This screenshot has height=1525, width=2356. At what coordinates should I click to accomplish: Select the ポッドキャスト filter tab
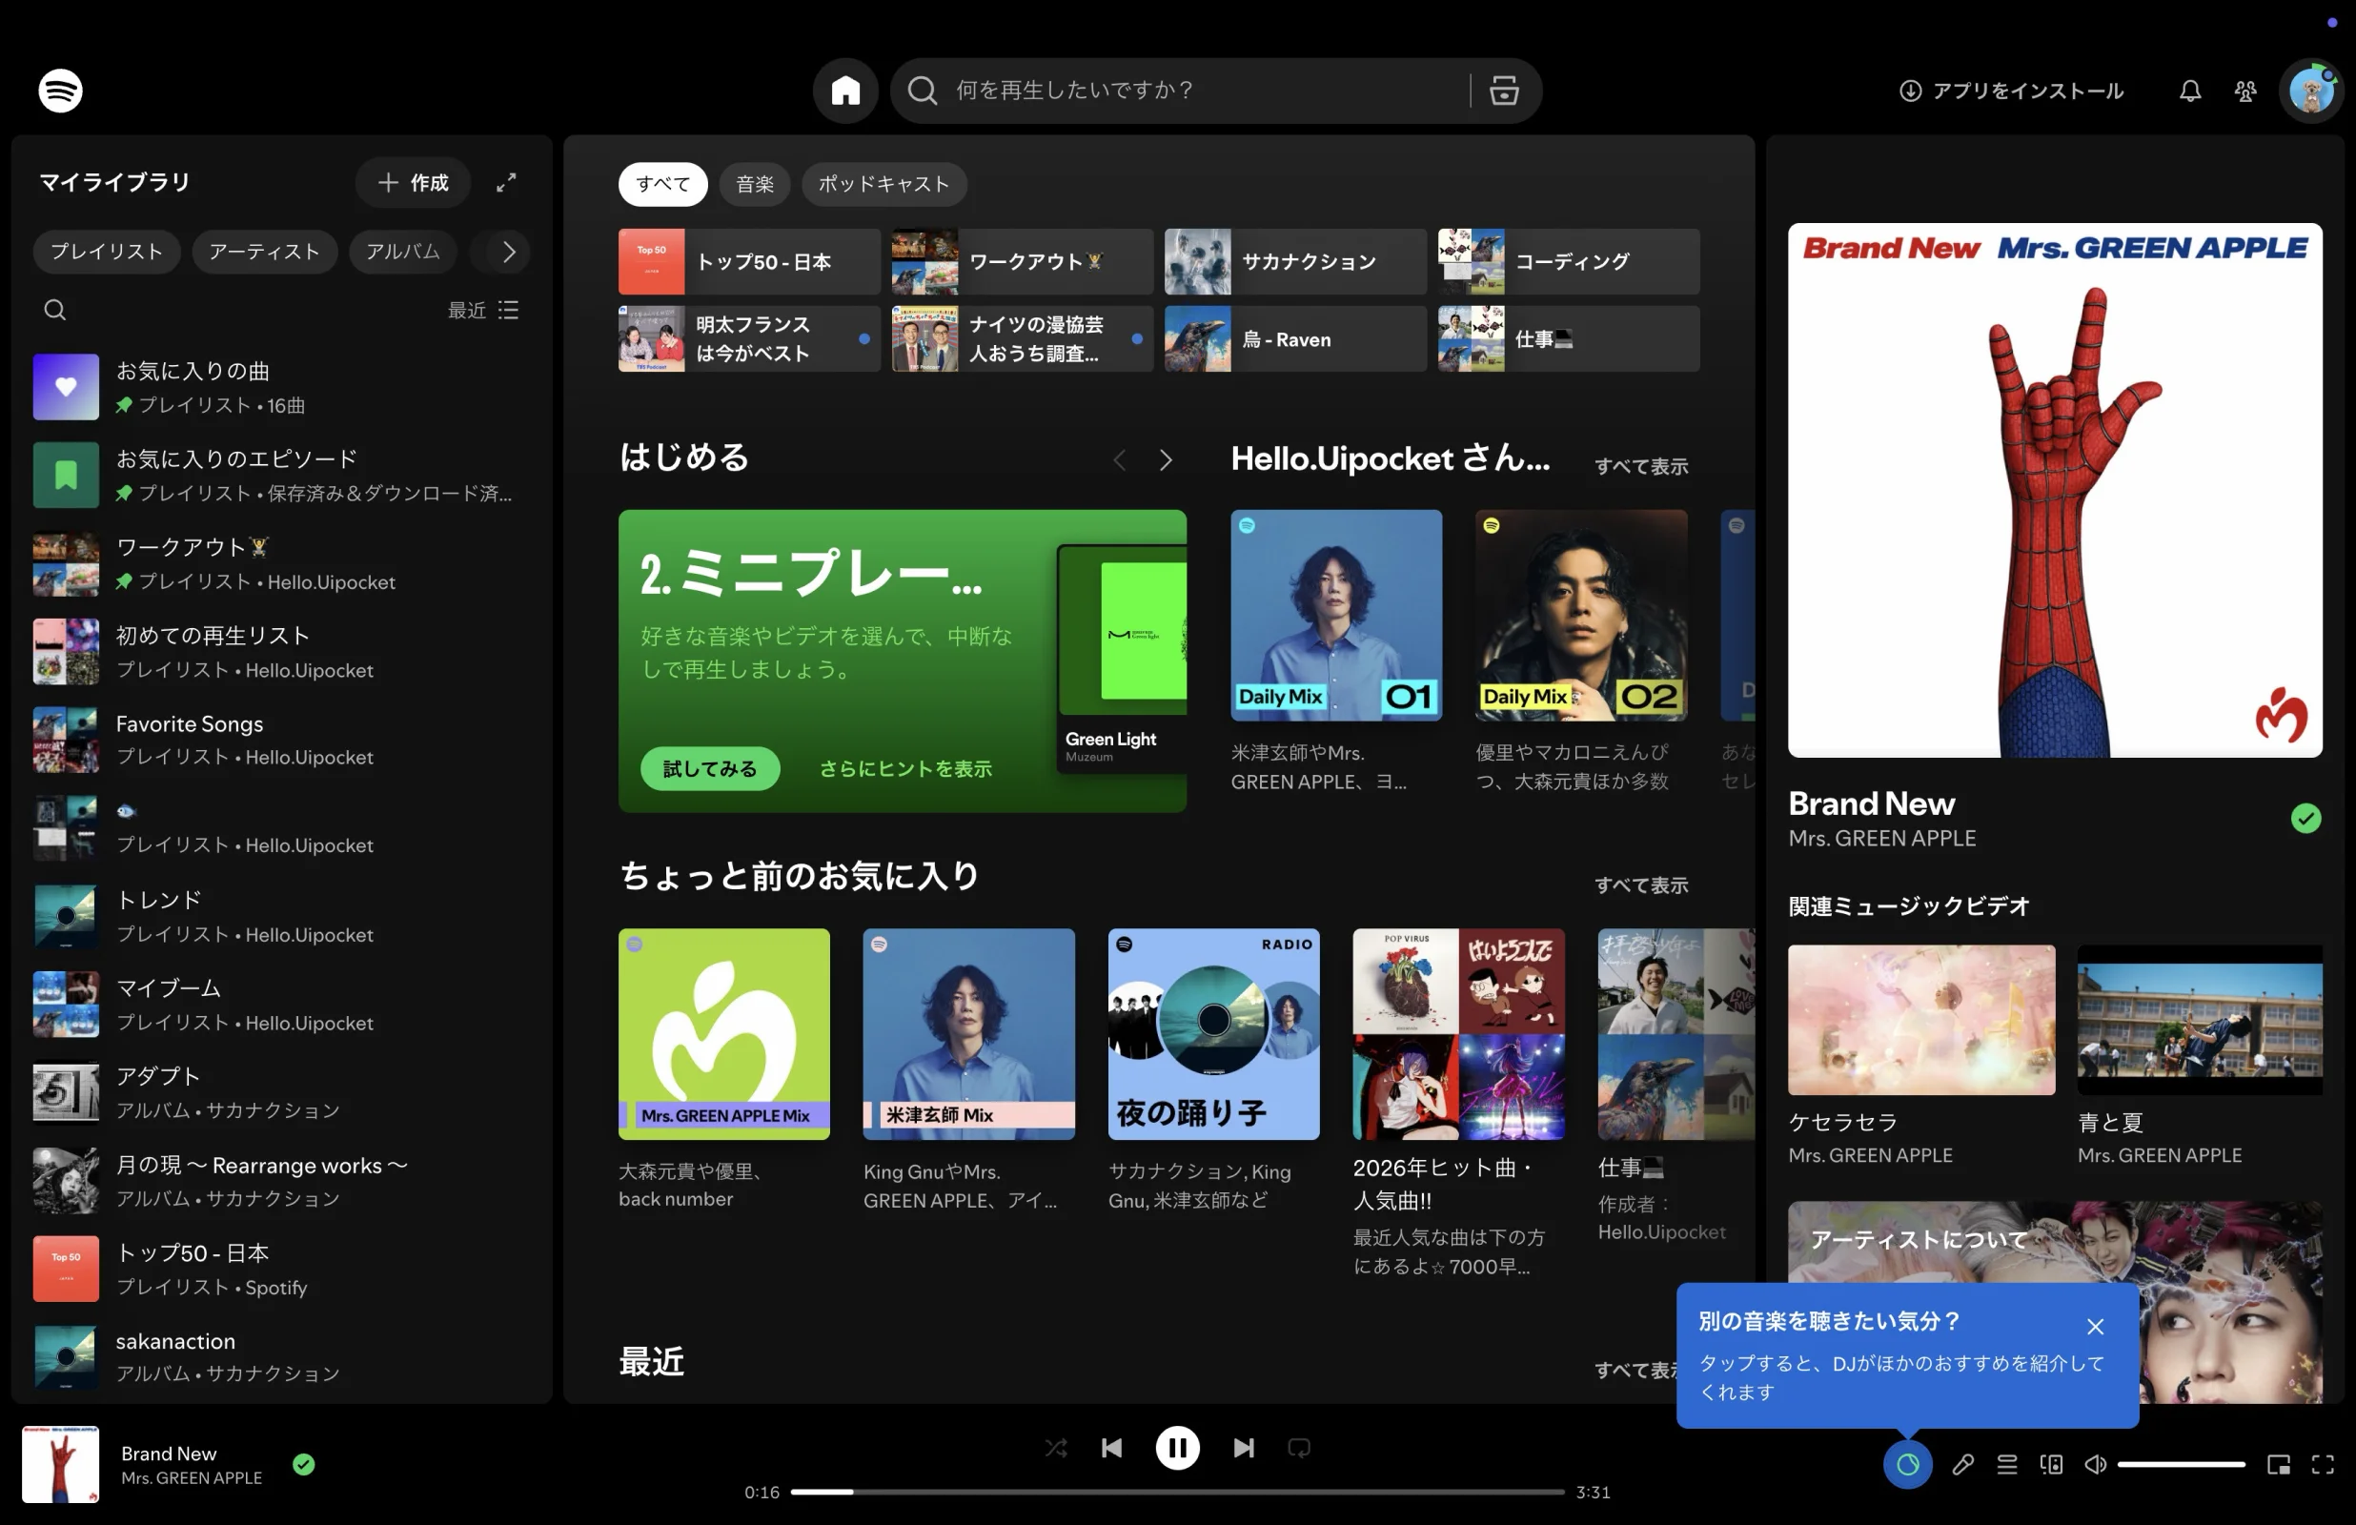pyautogui.click(x=883, y=184)
